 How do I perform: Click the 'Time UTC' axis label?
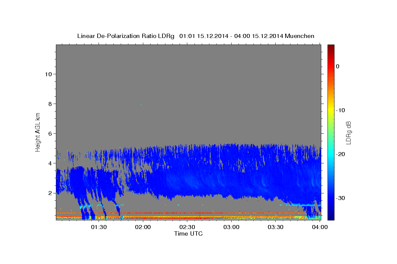[188, 234]
